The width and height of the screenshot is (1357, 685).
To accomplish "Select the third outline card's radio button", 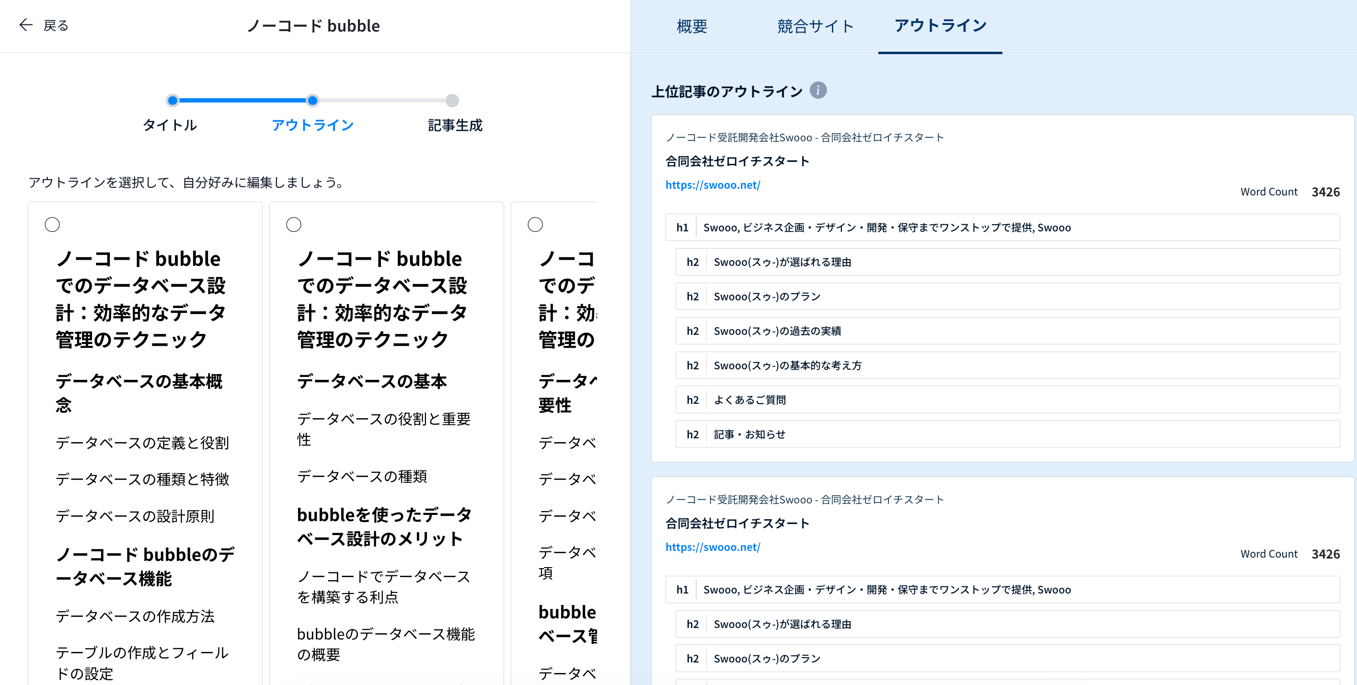I will coord(535,224).
